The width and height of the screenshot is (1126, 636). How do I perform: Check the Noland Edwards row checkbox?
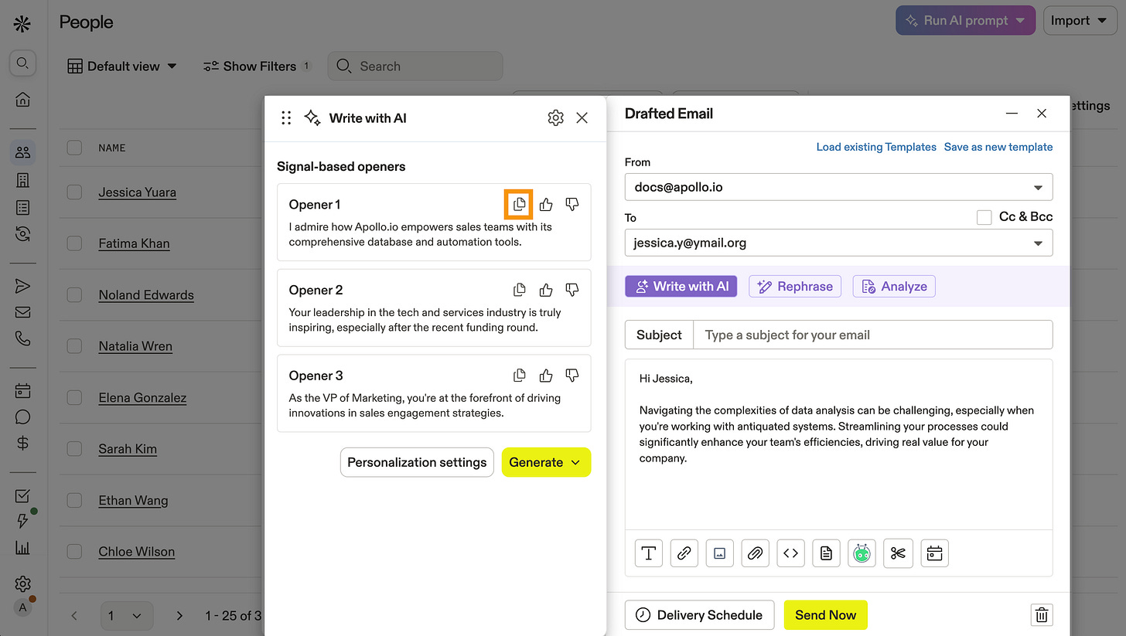[74, 294]
